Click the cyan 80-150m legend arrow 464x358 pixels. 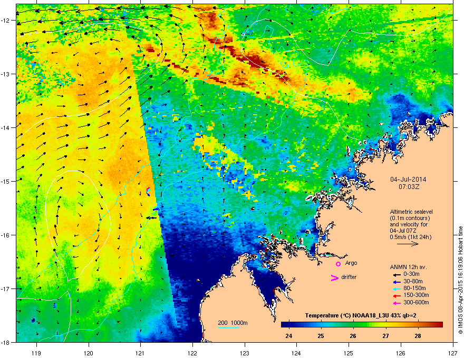[397, 289]
